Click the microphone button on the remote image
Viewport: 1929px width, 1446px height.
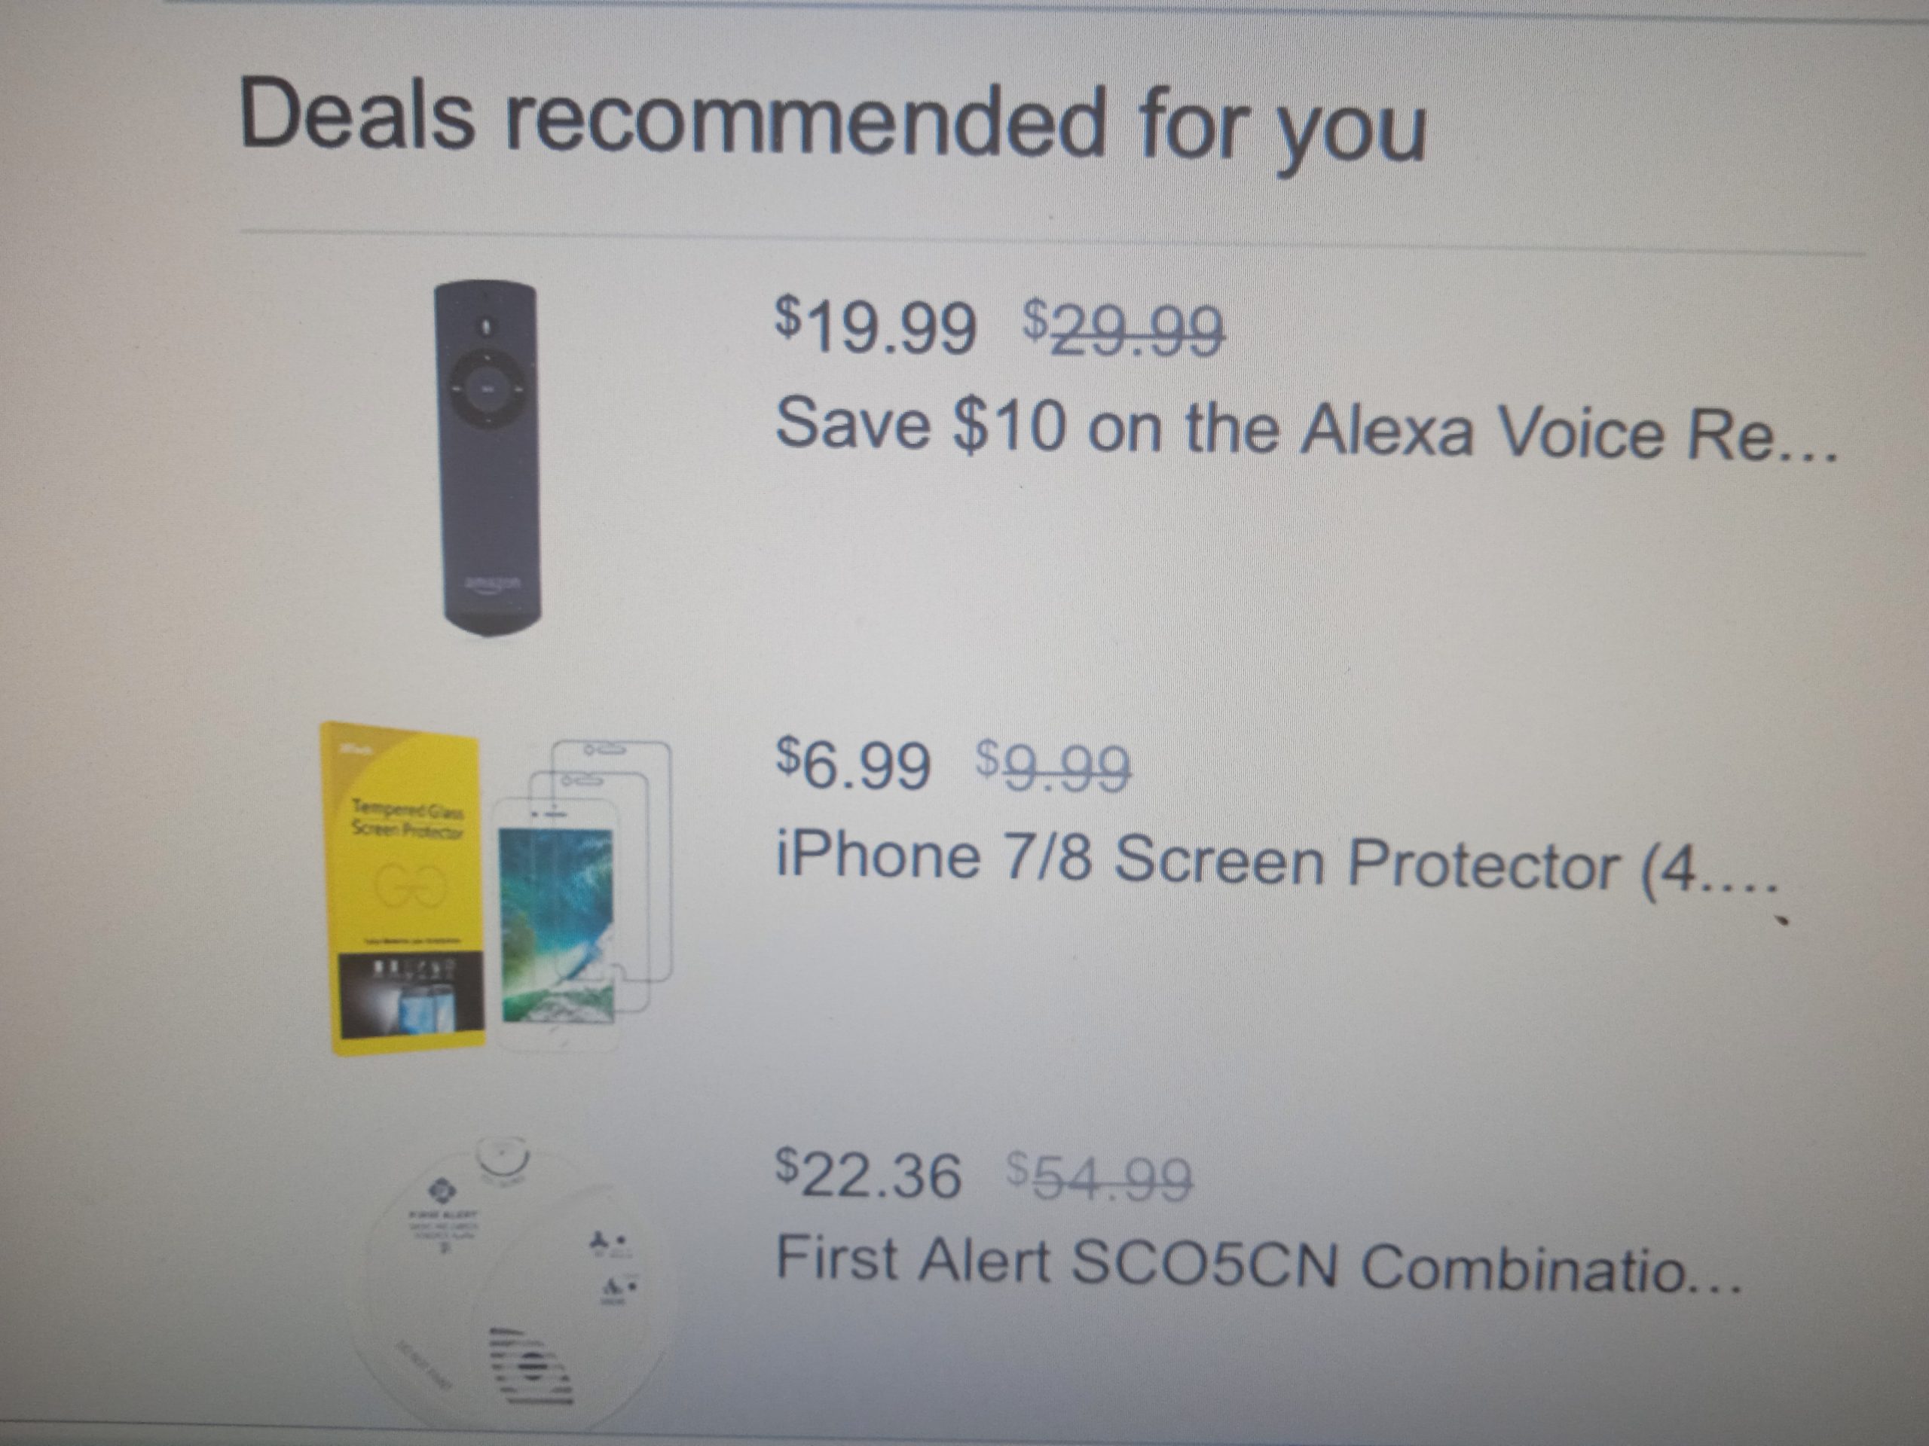[488, 328]
